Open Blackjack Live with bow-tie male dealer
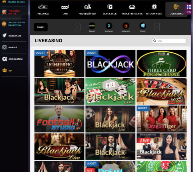This screenshot has height=172, width=193. pyautogui.click(x=111, y=147)
